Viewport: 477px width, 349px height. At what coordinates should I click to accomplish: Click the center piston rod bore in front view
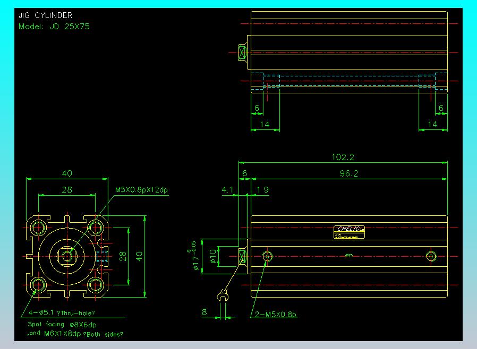pyautogui.click(x=67, y=256)
